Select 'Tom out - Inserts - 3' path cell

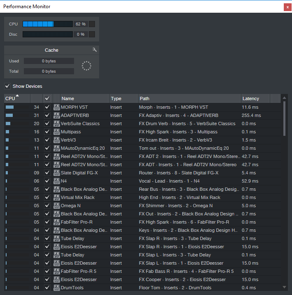tap(184, 148)
